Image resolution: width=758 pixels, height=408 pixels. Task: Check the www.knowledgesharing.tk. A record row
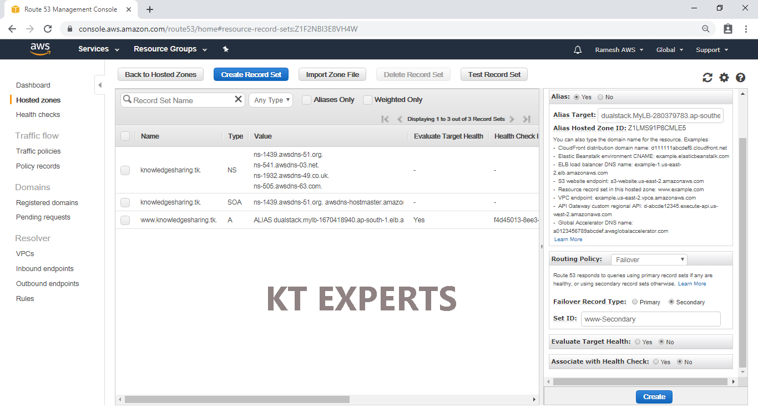pyautogui.click(x=125, y=220)
